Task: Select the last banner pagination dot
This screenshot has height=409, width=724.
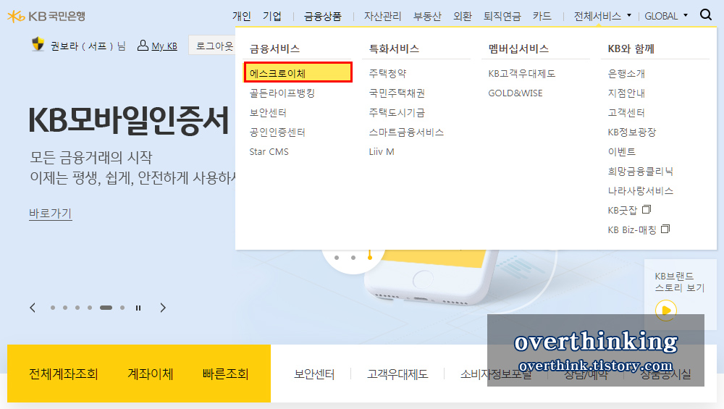Action: tap(122, 308)
